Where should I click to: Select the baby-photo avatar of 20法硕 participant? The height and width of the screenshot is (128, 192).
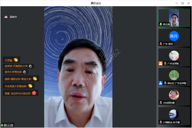click(x=174, y=95)
